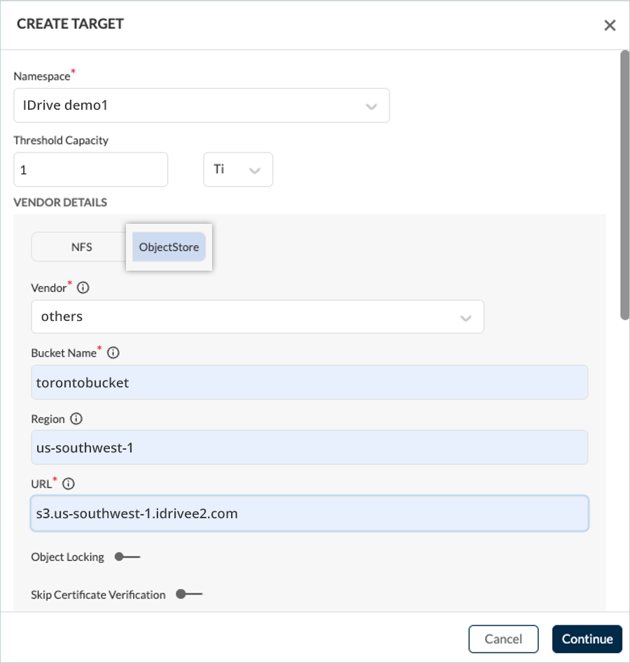Click the chevron arrow in Namespace box
Viewport: 630px width, 663px height.
pyautogui.click(x=371, y=106)
